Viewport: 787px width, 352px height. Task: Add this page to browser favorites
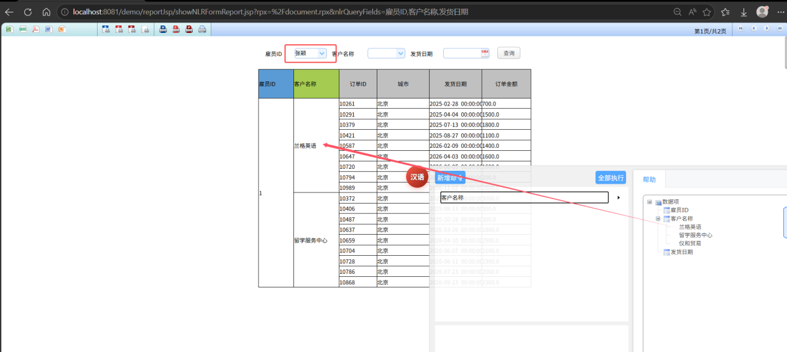(707, 12)
